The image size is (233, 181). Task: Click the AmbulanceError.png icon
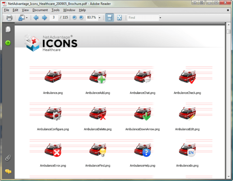click(x=53, y=150)
